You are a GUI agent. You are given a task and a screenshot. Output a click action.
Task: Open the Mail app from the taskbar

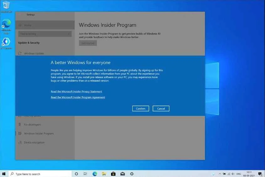123,174
